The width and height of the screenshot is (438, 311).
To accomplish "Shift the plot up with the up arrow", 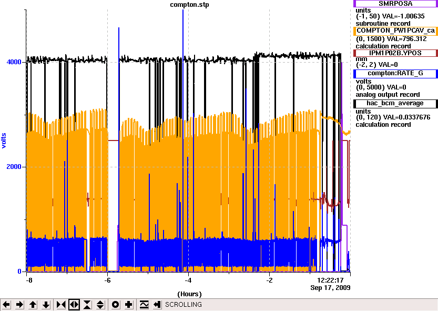I will coord(33,305).
